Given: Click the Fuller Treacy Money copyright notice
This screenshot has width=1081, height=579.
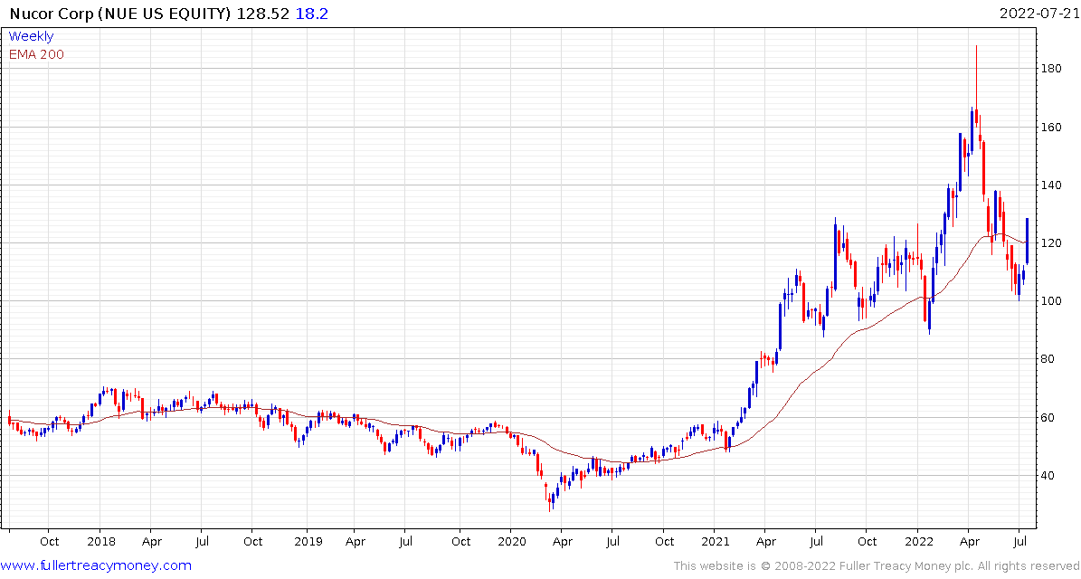Looking at the screenshot, I should [x=877, y=566].
